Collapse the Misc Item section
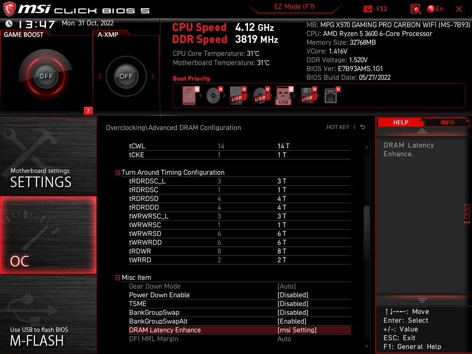The width and height of the screenshot is (472, 354). (x=118, y=277)
